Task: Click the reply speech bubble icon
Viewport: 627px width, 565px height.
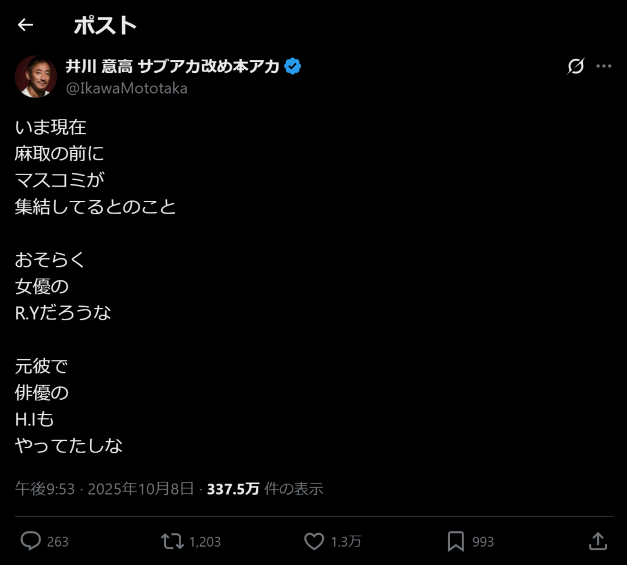Action: click(x=31, y=541)
